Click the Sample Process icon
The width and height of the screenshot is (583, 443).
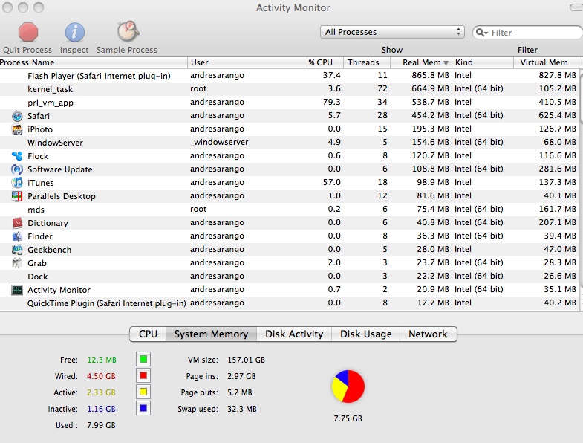128,31
